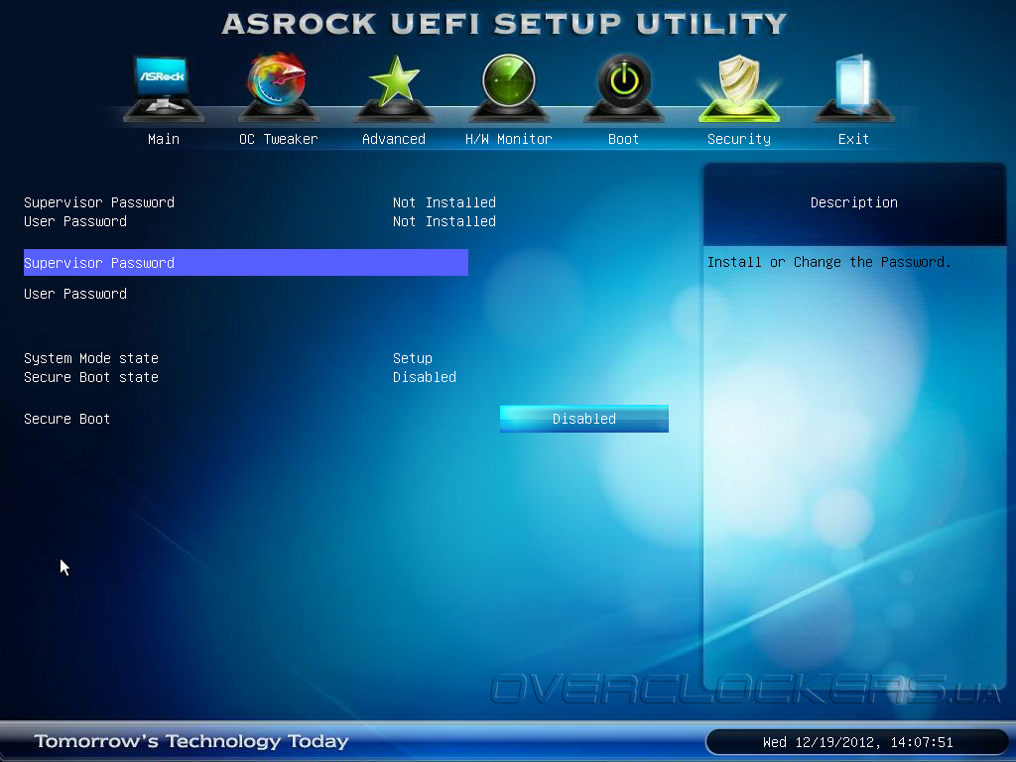Switch to the Main tab label
Image resolution: width=1016 pixels, height=762 pixels.
click(x=164, y=139)
